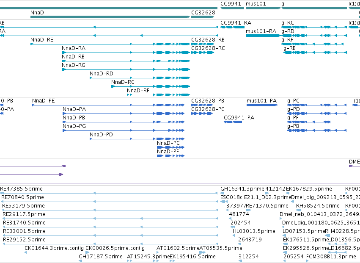Click the RE53179.5prime alignment
Screen dimensions: 360x263
pyautogui.click(x=110, y=210)
